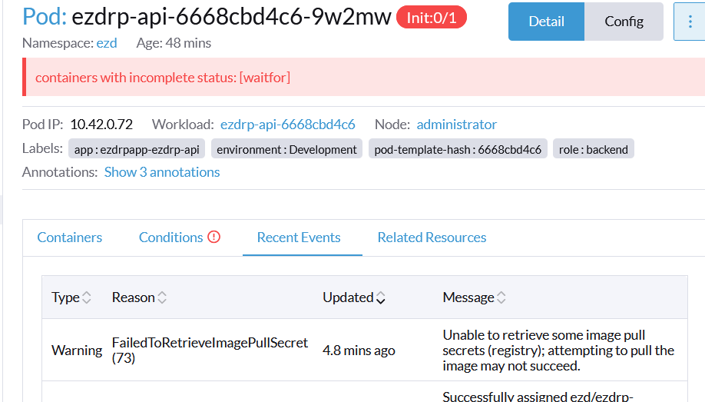
Task: Click the Type column header
Action: point(65,297)
